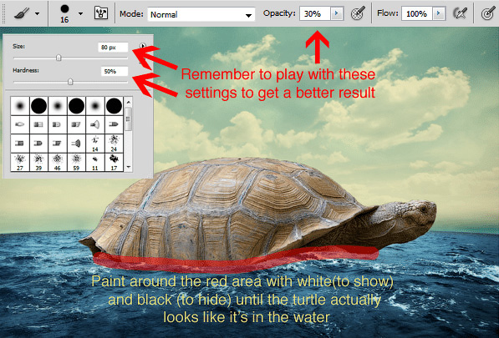
Task: Click the Opacity field showing 30%
Action: (315, 14)
